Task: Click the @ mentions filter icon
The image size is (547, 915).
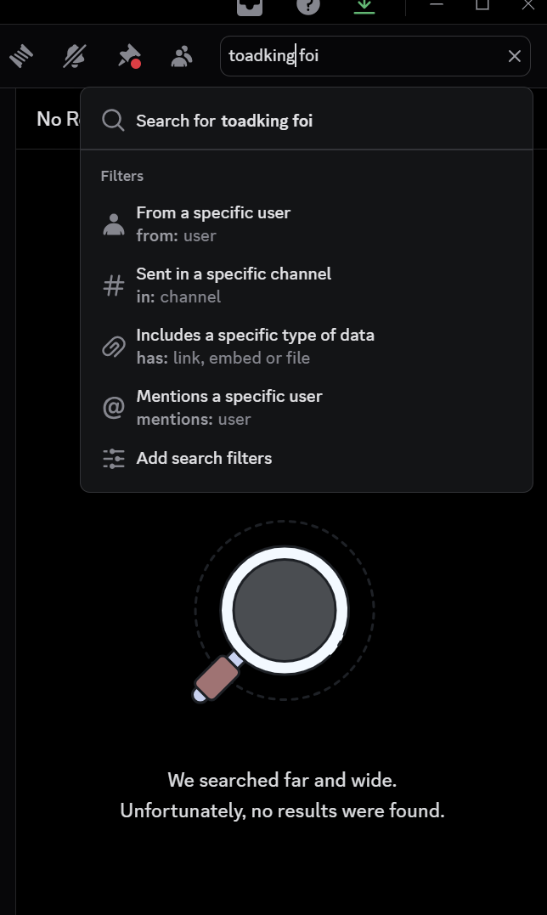Action: click(113, 408)
